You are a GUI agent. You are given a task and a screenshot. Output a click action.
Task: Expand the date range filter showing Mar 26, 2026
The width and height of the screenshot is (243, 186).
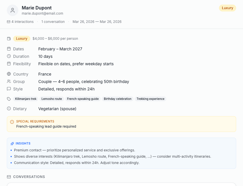point(97,21)
